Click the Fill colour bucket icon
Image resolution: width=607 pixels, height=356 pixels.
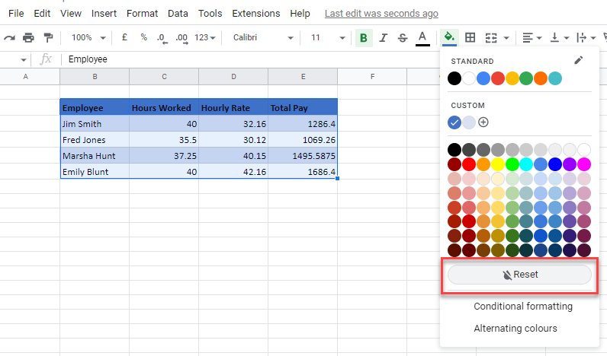449,37
